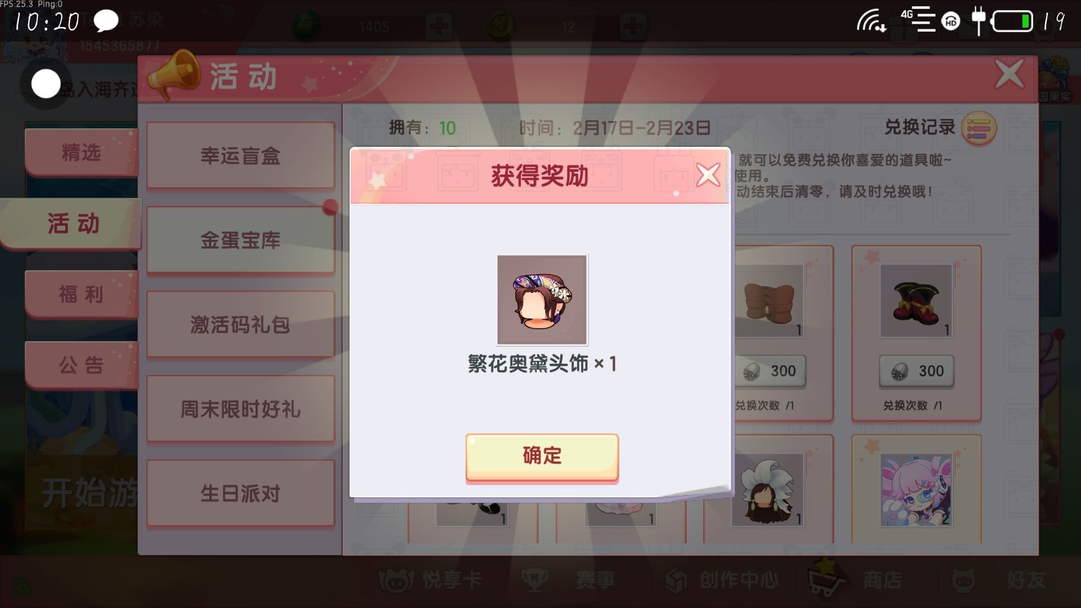This screenshot has height=608, width=1081.
Task: Open 周末限时好礼 activity entry
Action: (x=240, y=409)
